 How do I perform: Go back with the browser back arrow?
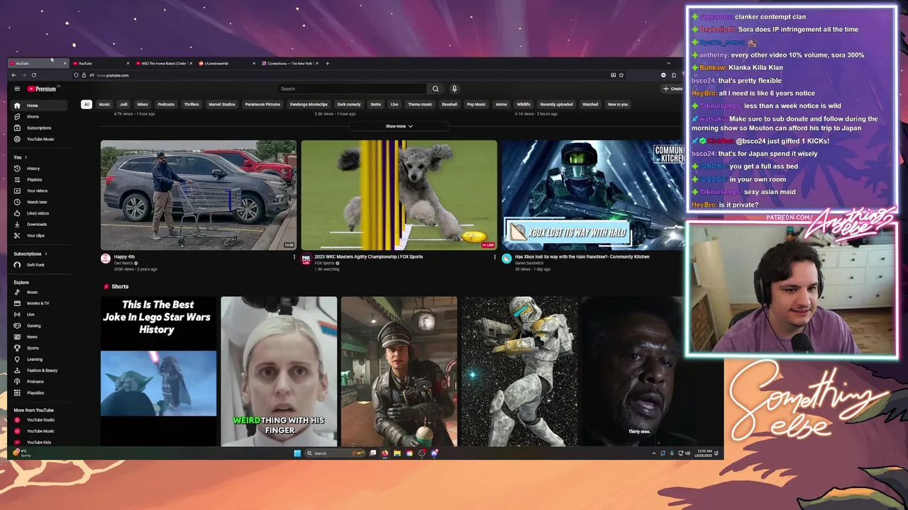(x=13, y=75)
